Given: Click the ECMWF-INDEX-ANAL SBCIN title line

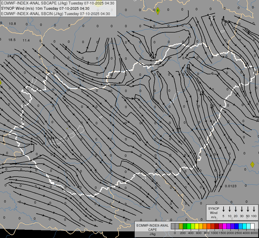Looking at the screenshot, I should tap(56, 13).
